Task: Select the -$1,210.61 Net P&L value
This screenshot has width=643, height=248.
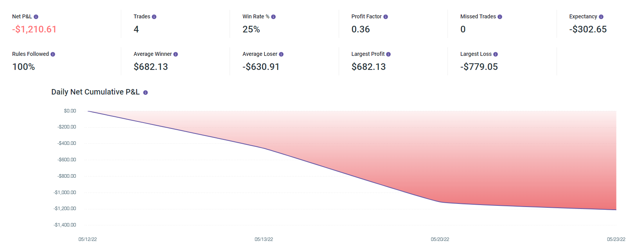Action: point(34,29)
